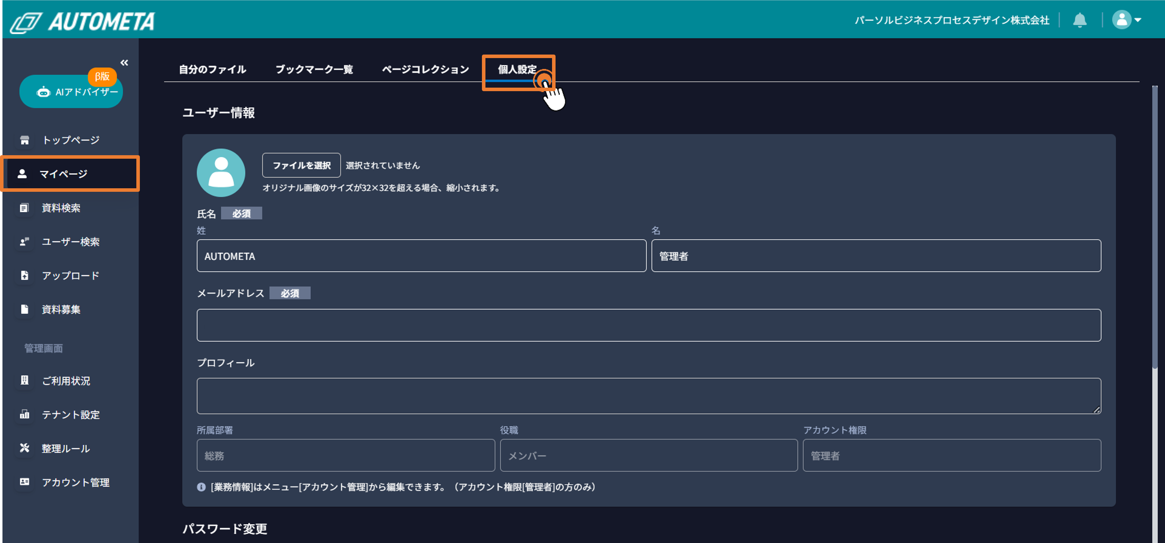This screenshot has width=1165, height=543.
Task: Click the 必須 badge next to メールアドレス
Action: coord(290,293)
